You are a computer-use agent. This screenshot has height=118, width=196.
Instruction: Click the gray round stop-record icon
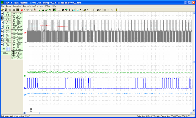[x=28, y=9]
